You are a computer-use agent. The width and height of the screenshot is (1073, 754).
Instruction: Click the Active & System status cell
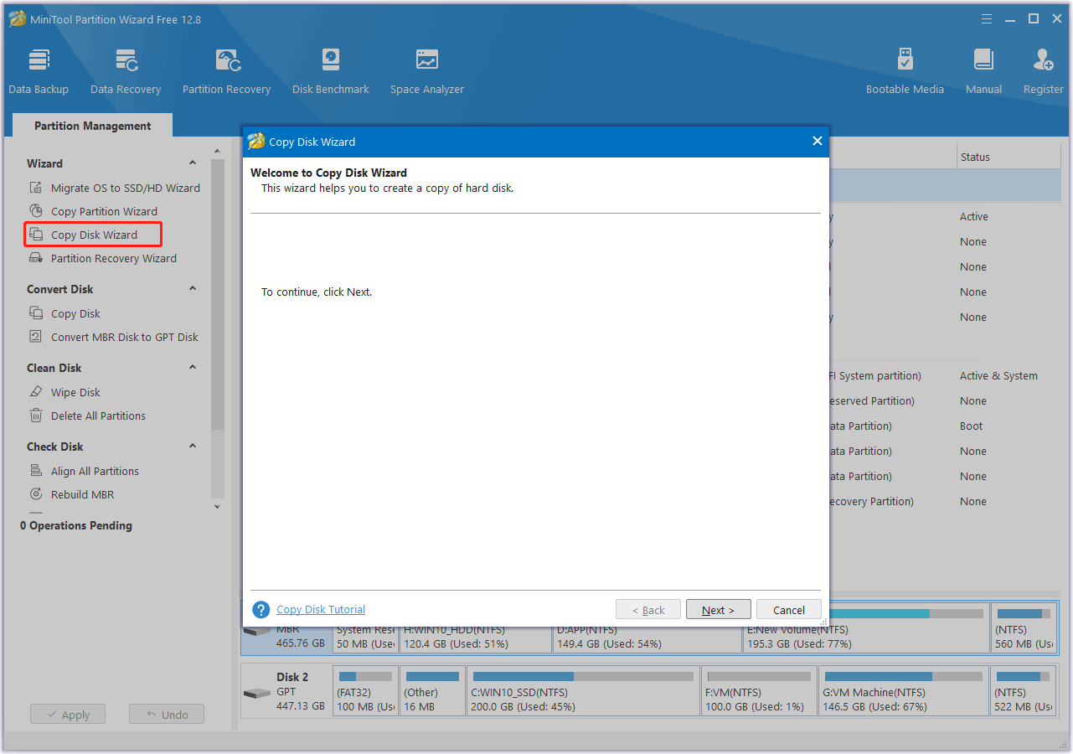click(998, 376)
